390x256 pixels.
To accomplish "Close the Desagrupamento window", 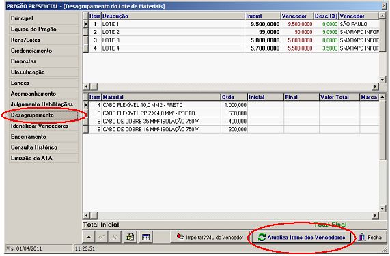I will click(x=384, y=6).
